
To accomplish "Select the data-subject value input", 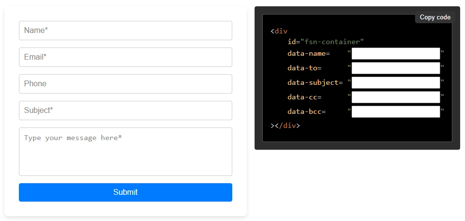I will coord(395,83).
